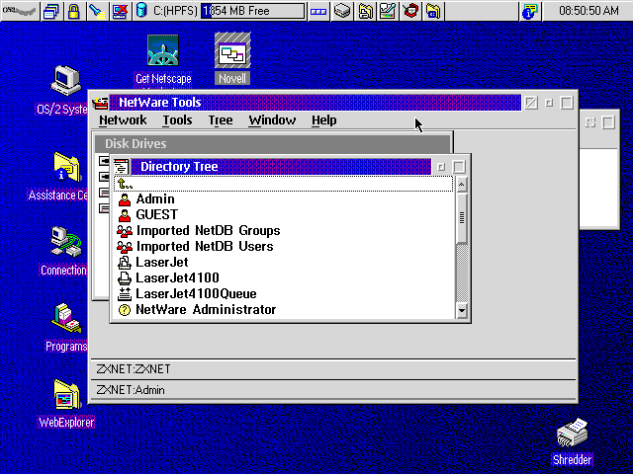Click the Imported NetDB Users icon
633x474 pixels.
(x=125, y=247)
